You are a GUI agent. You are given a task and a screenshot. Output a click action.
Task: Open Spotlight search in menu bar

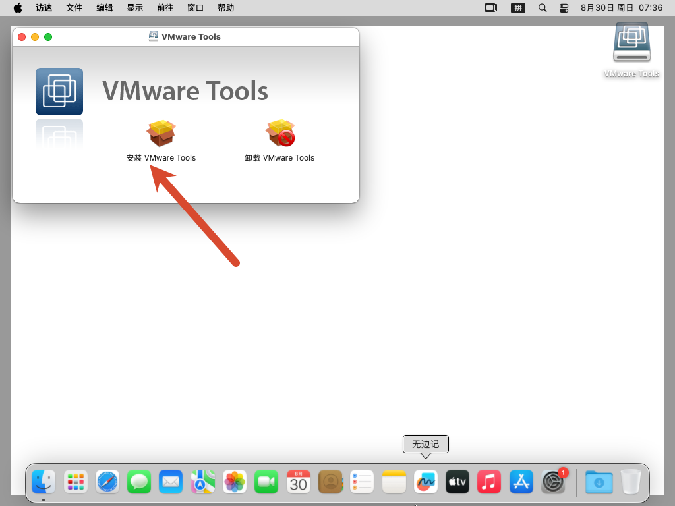click(x=543, y=8)
